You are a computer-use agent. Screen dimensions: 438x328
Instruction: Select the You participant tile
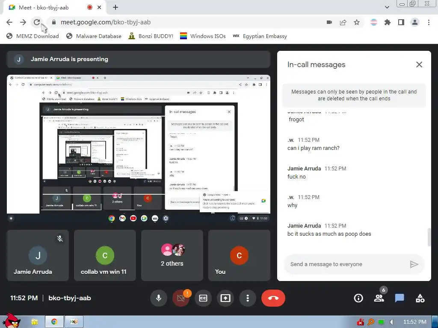point(239,255)
